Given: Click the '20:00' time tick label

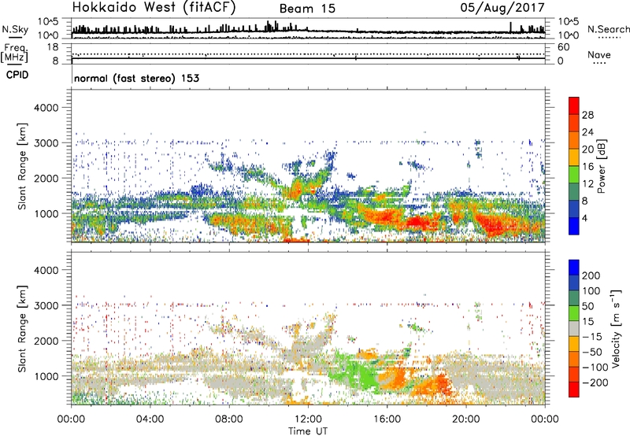Looking at the screenshot, I should [466, 419].
